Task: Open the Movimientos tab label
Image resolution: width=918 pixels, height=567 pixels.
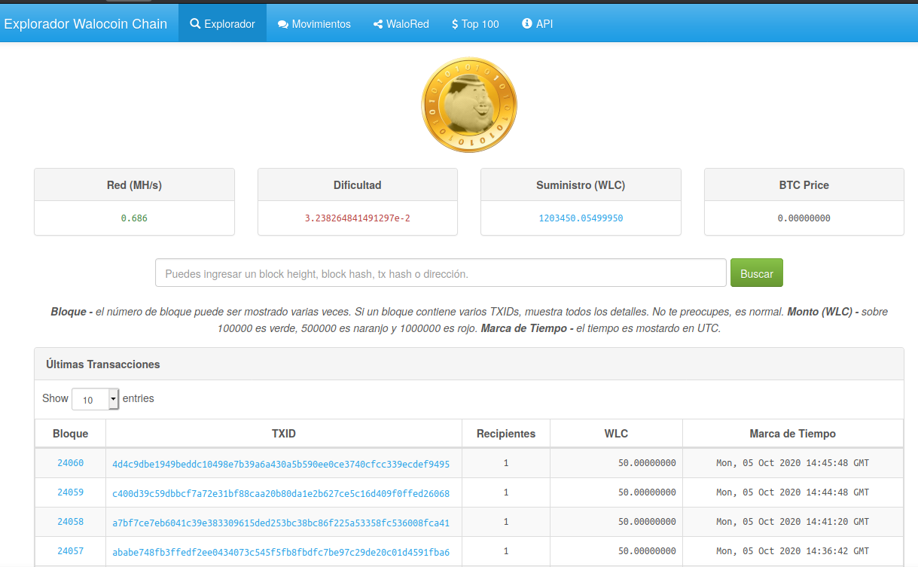Action: coord(321,24)
